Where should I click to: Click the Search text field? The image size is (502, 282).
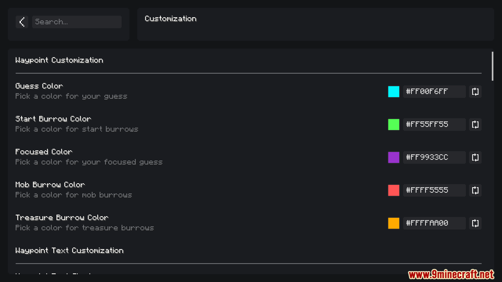77,22
